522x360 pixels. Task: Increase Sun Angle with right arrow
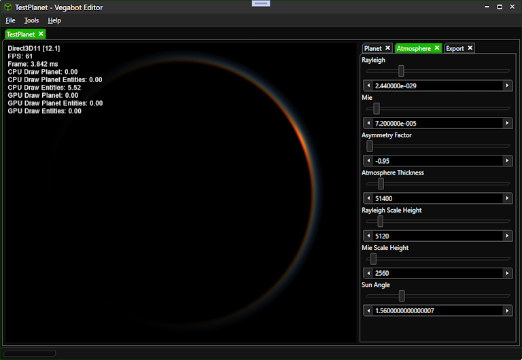(507, 310)
